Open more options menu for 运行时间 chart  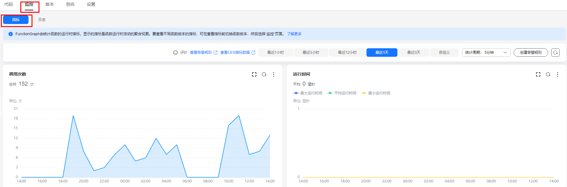[558, 74]
